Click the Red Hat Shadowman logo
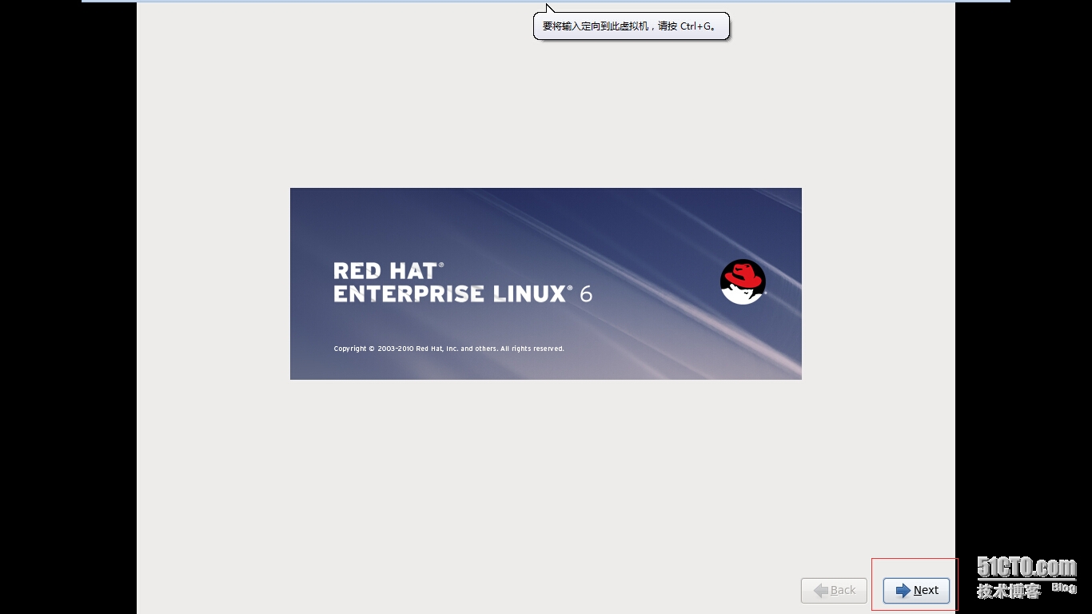This screenshot has width=1092, height=614. 743,281
